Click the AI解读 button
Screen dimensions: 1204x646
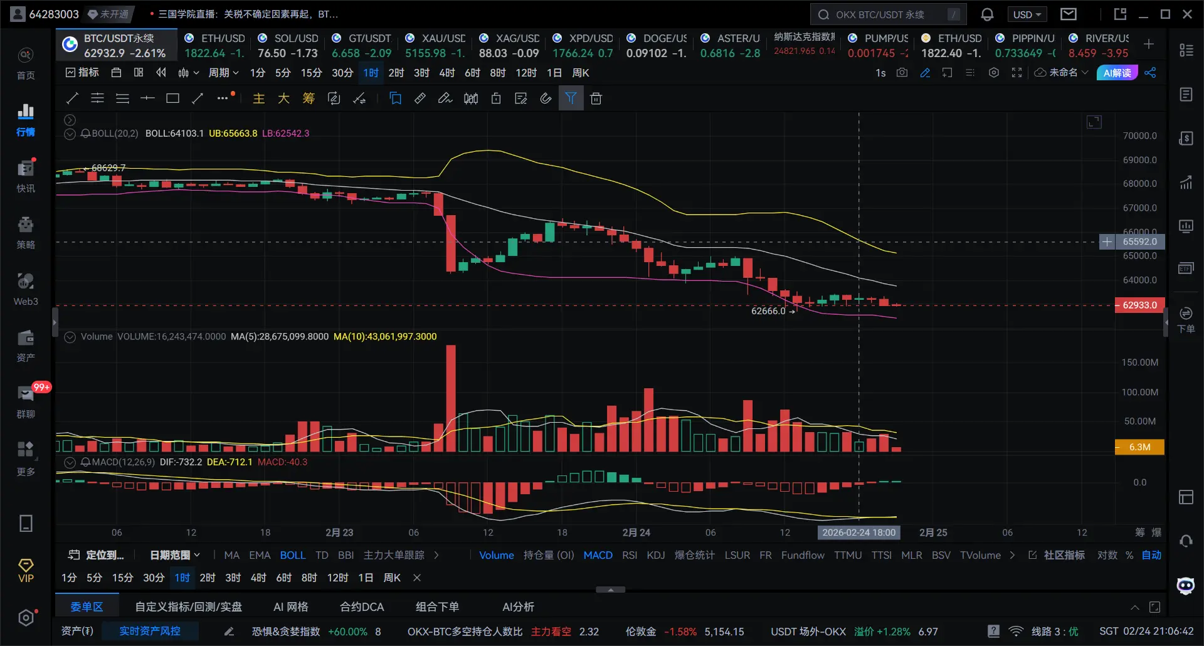click(x=1117, y=73)
